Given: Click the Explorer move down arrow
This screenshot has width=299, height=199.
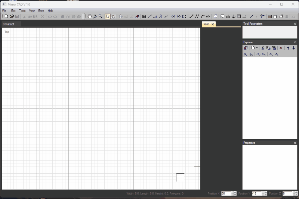Looking at the screenshot, I should (x=294, y=48).
